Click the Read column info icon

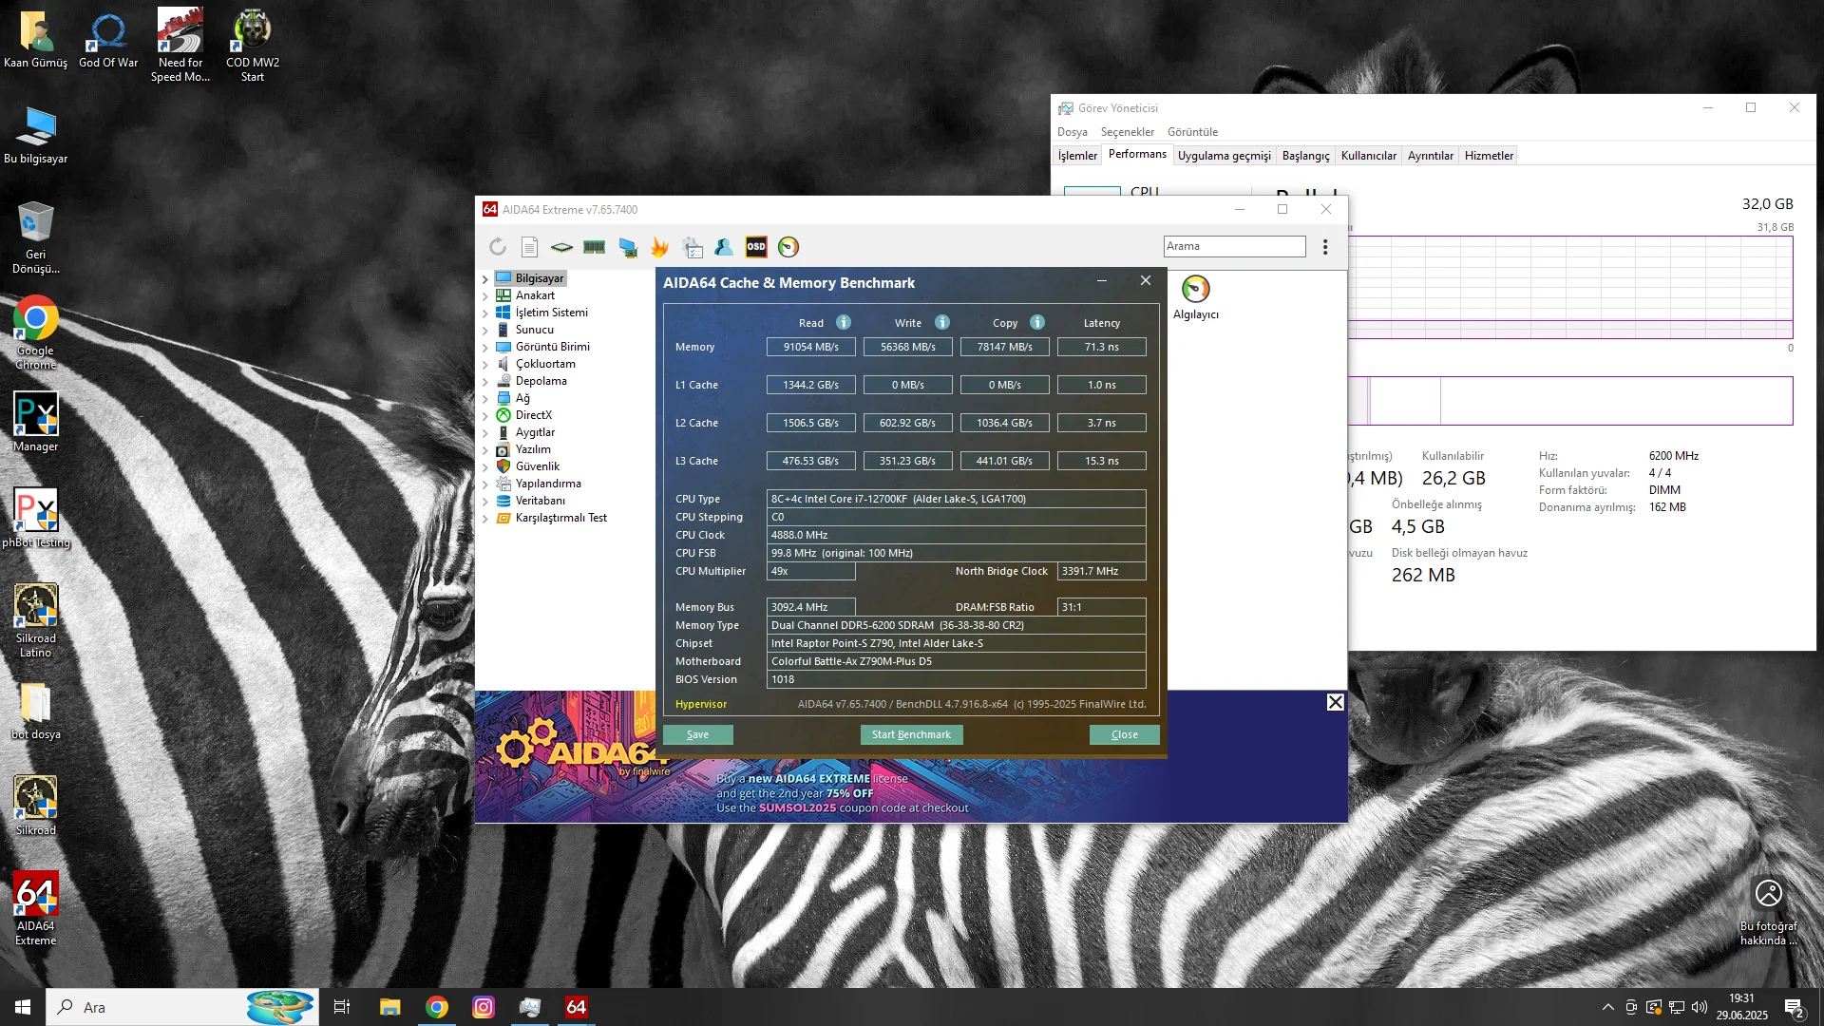[844, 322]
